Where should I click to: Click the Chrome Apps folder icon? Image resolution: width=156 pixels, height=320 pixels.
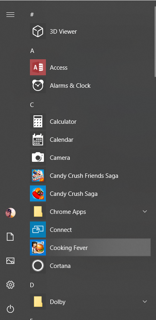pos(38,211)
